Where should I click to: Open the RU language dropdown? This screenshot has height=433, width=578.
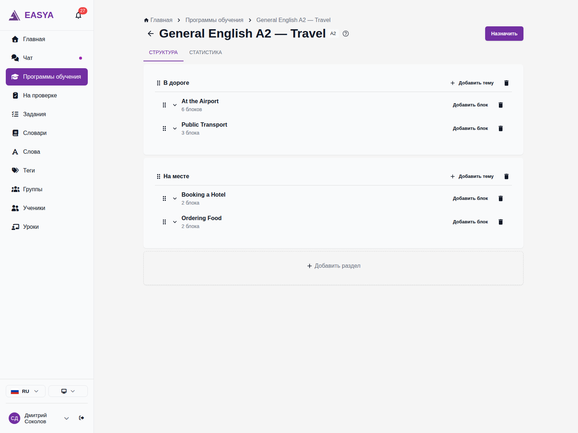[26, 391]
